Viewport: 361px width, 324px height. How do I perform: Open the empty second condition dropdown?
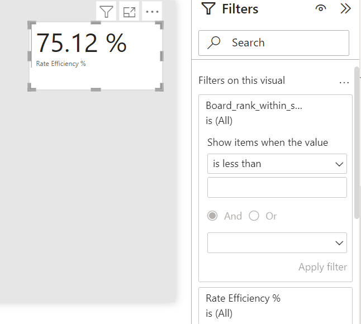coord(277,243)
